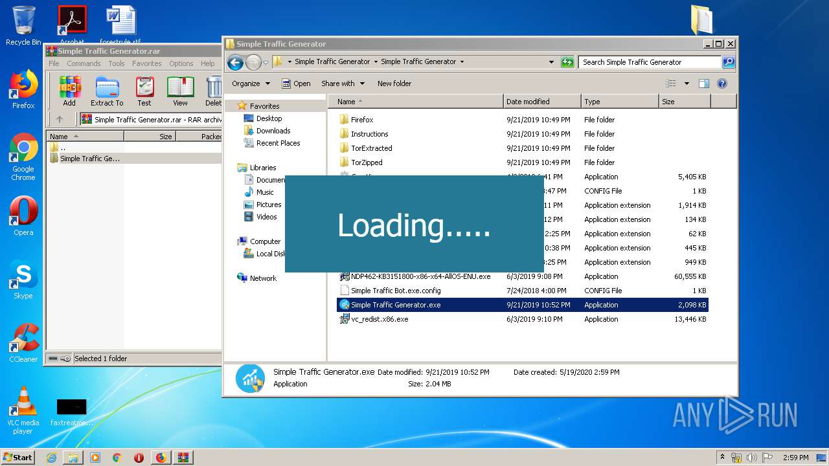Click the Search Simple Traffic Generator field
The image size is (829, 466).
click(x=650, y=62)
